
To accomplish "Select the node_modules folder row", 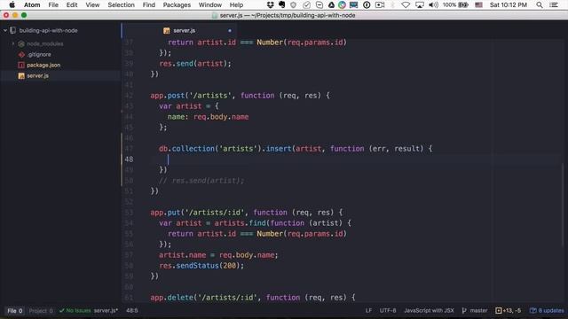I will click(x=60, y=43).
